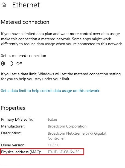This screenshot has width=125, height=168.
Task: Select the Properties section heading
Action: pos(13,108)
